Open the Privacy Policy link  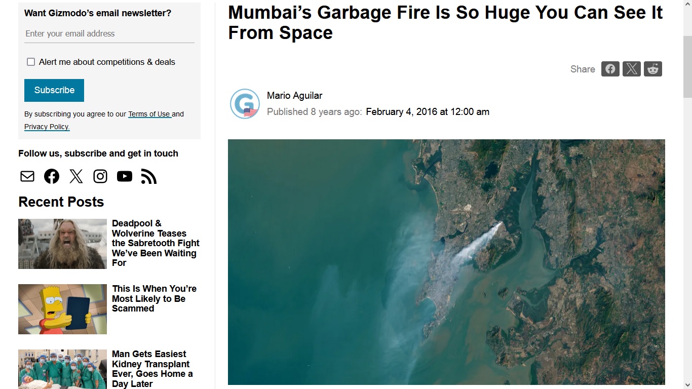click(47, 127)
